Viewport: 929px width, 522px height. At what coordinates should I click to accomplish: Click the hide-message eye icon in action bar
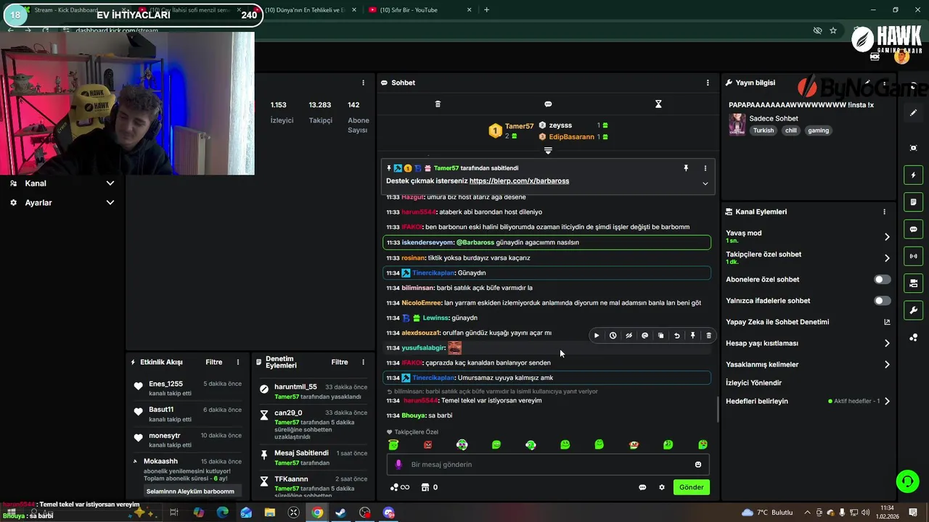click(x=629, y=336)
